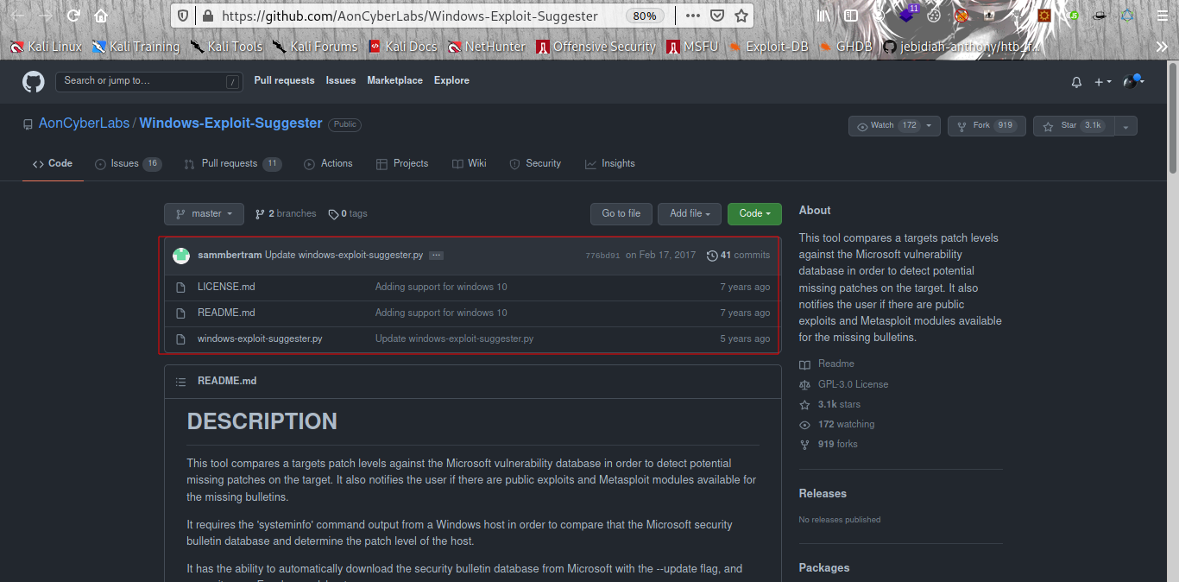1179x582 pixels.
Task: Click the GitHub octocat logo
Action: coord(33,82)
